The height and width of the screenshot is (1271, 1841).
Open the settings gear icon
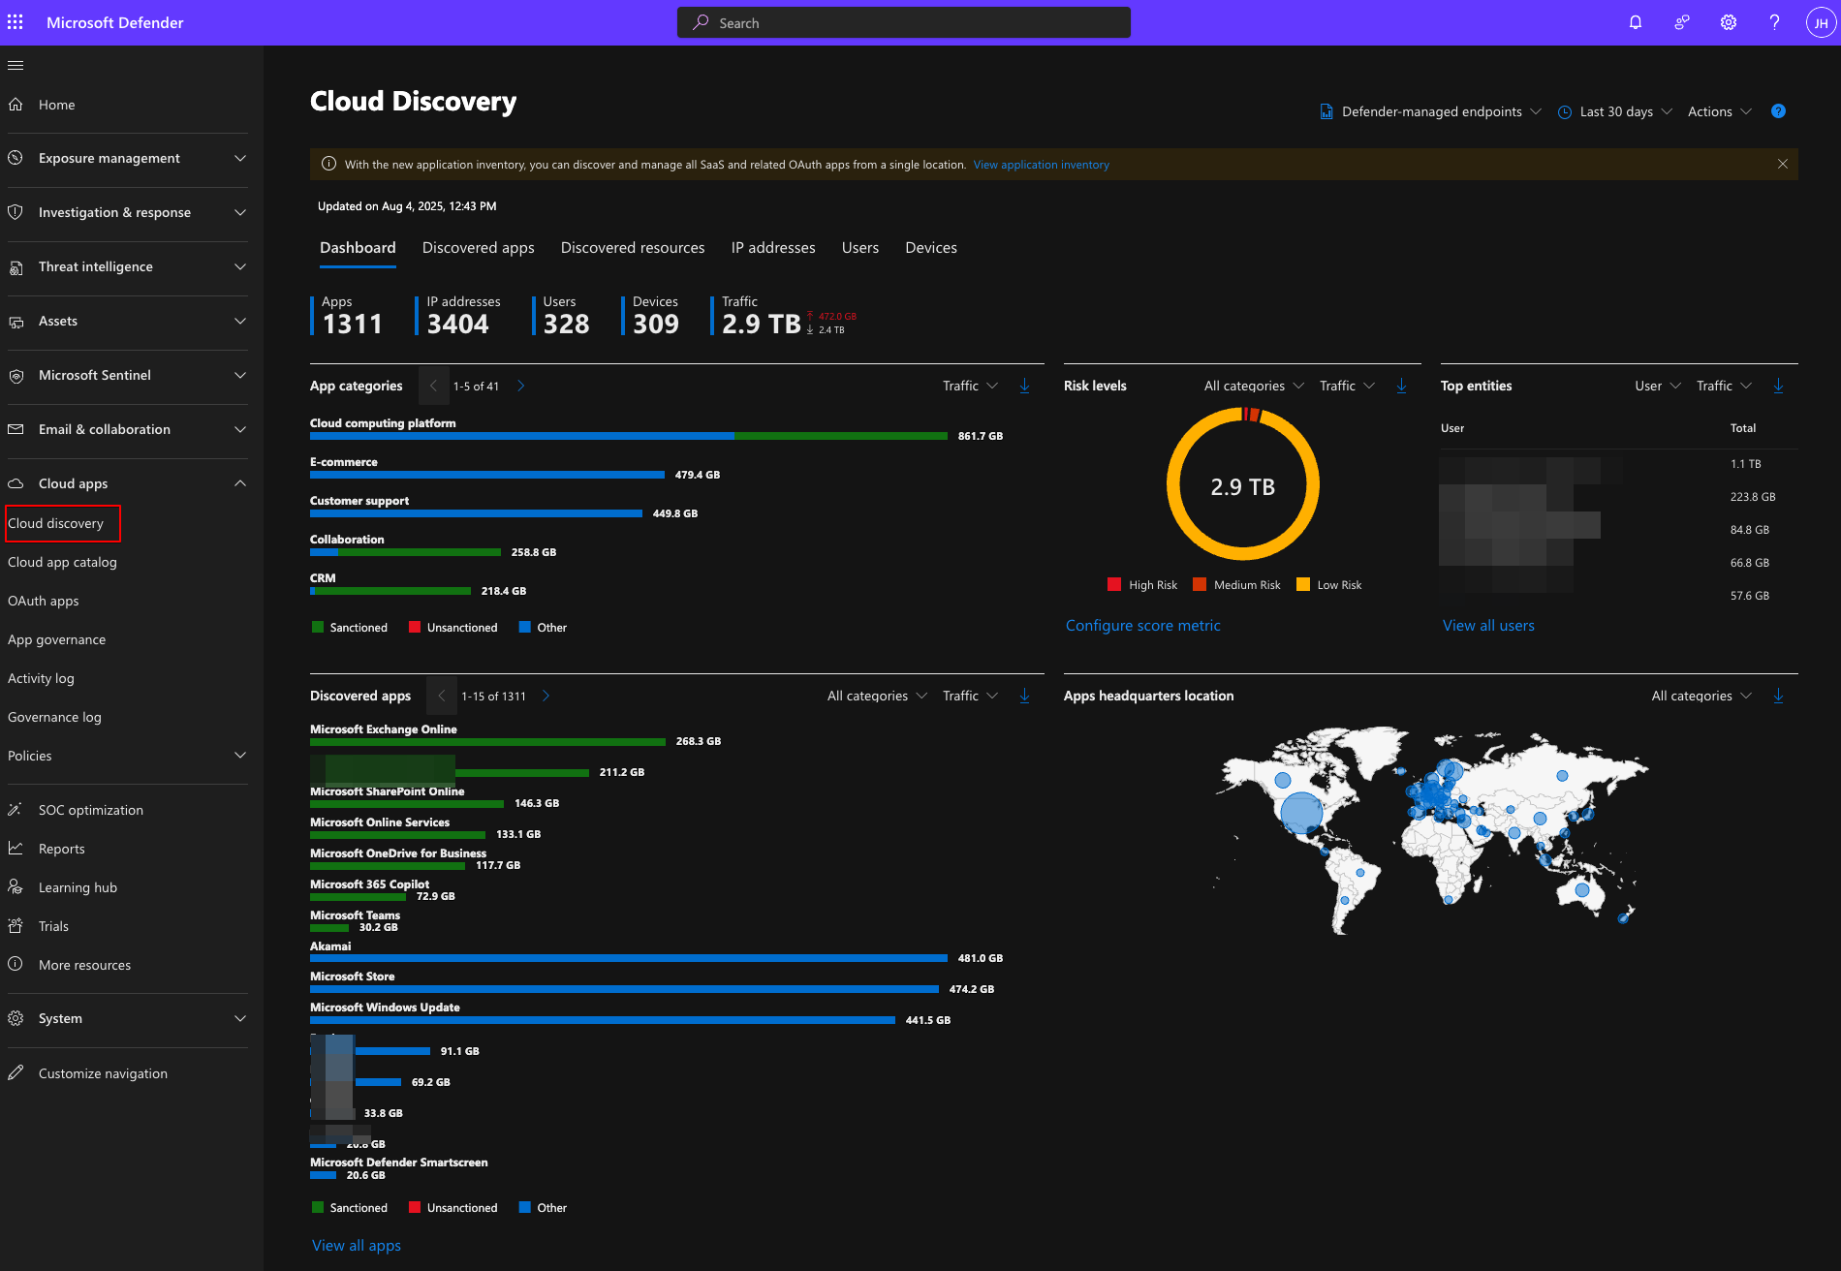(1729, 22)
